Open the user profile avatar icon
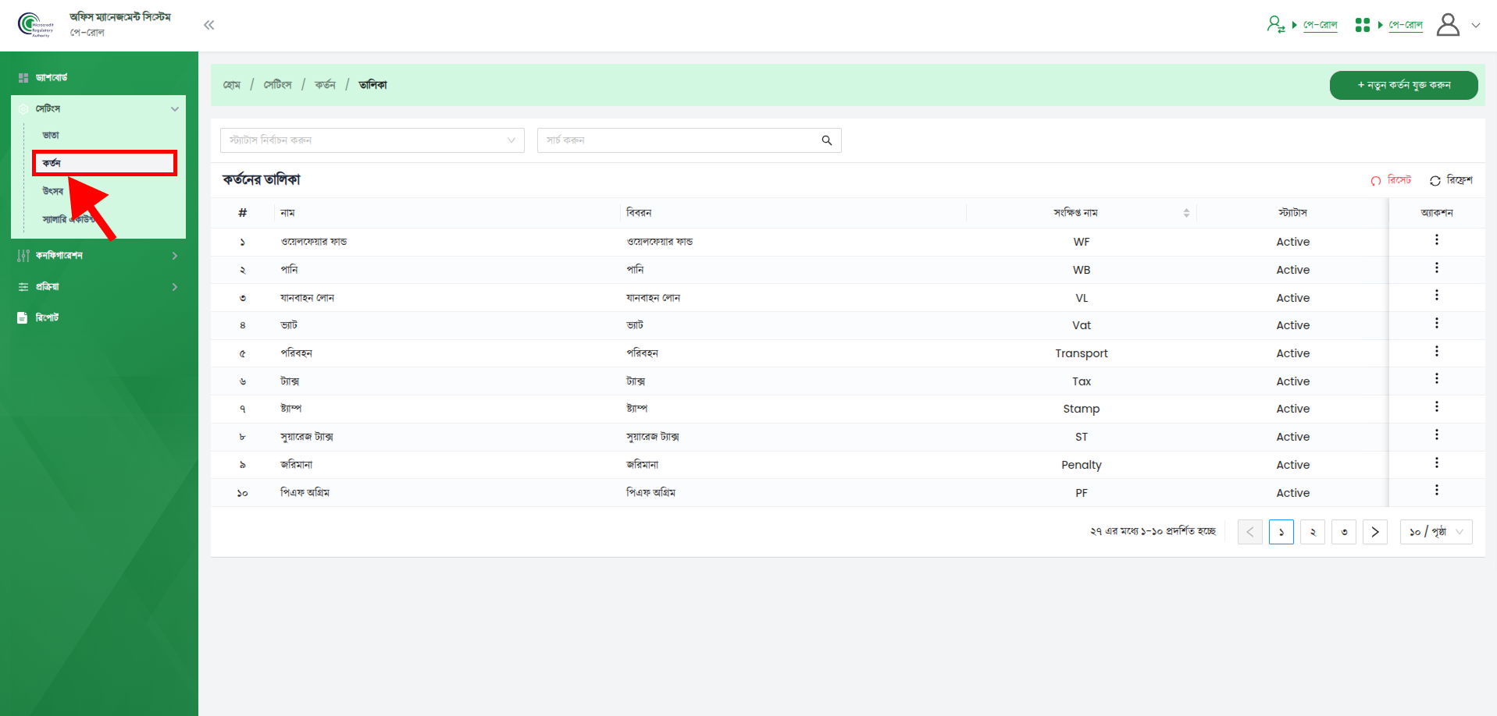Screen dimensions: 1497x716 click(1448, 25)
